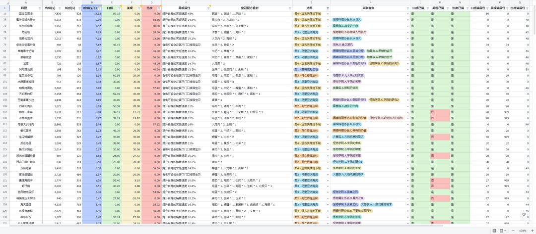Click the cell with value 3,725

52,174
